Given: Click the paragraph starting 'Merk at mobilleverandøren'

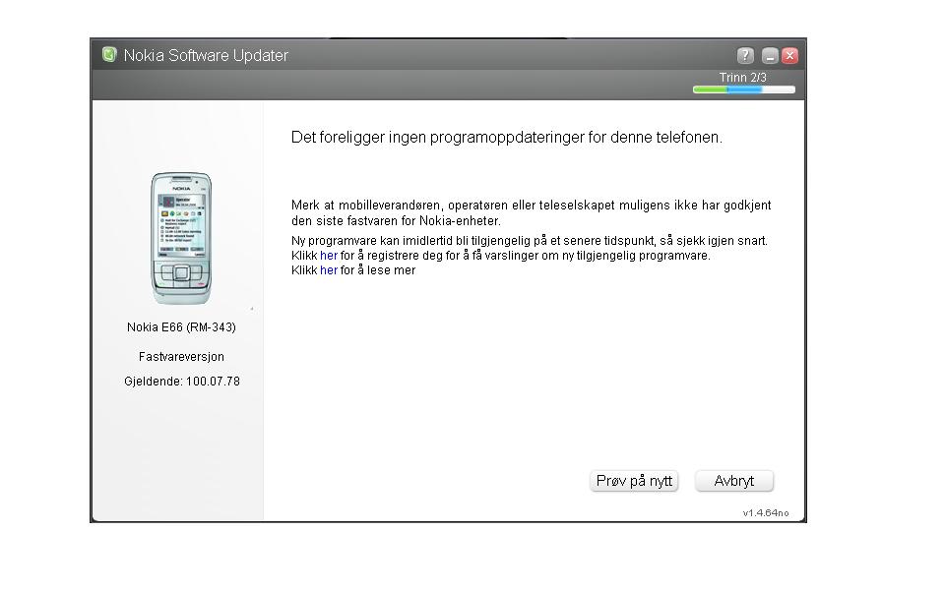Looking at the screenshot, I should [531, 213].
